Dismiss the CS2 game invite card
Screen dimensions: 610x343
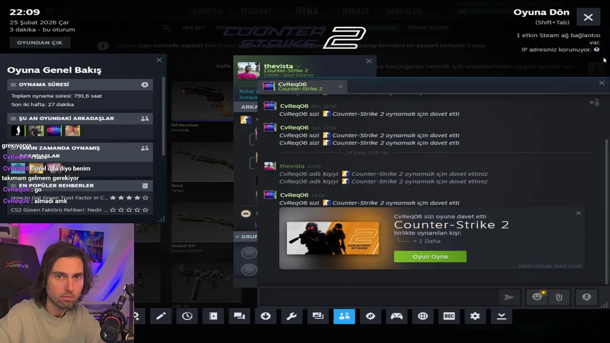click(x=579, y=213)
